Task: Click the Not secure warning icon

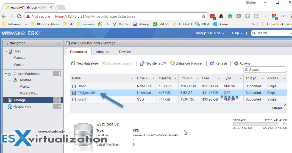Action: point(28,16)
